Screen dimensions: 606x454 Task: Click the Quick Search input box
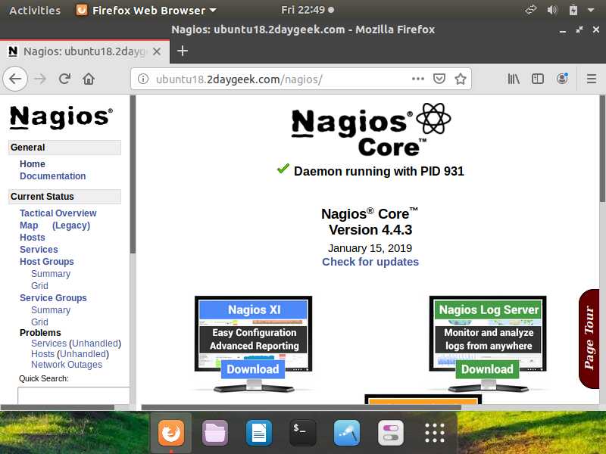coord(73,395)
